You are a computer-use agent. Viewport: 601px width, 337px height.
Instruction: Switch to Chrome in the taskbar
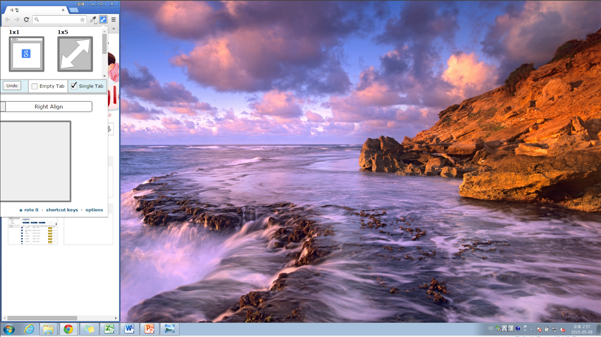[x=69, y=329]
